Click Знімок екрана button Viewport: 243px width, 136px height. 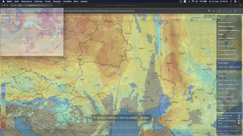(223, 131)
